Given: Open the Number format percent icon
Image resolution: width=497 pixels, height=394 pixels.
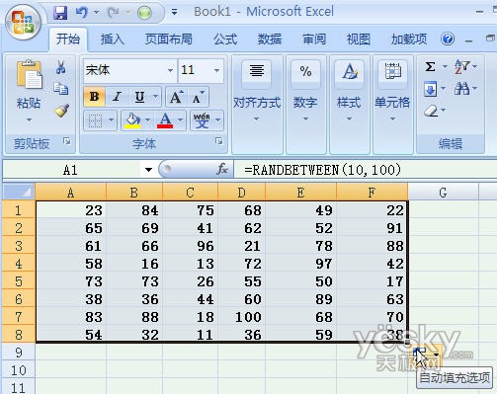Looking at the screenshot, I should [305, 71].
